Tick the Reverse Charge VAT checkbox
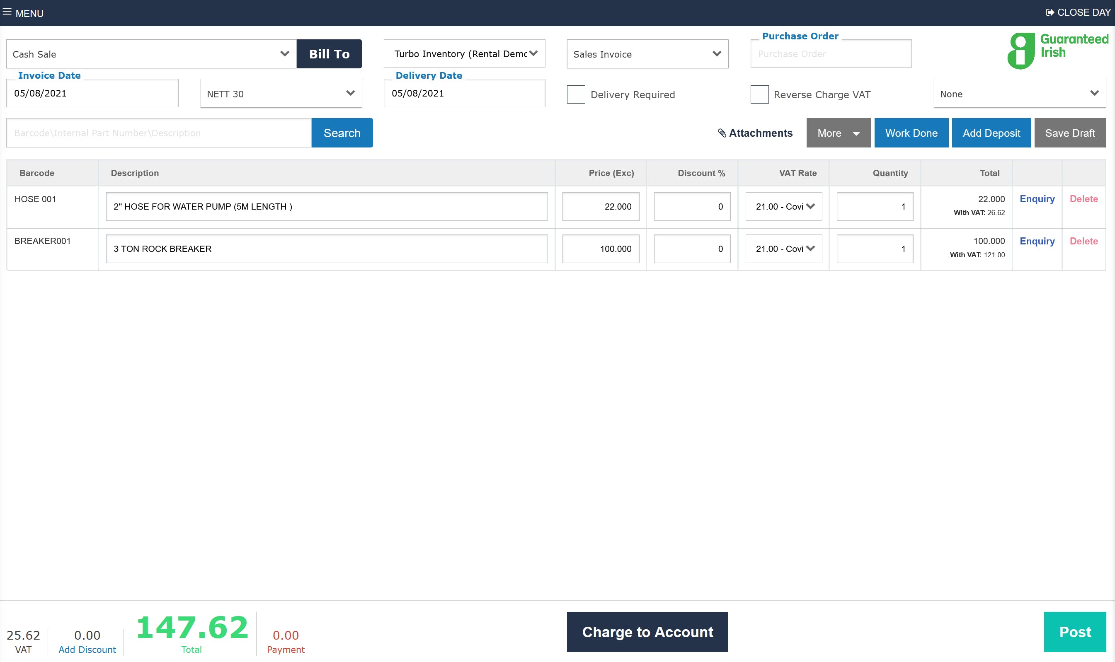Viewport: 1115px width, 662px height. pos(759,94)
